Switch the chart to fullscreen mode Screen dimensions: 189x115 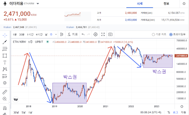[x=103, y=34]
